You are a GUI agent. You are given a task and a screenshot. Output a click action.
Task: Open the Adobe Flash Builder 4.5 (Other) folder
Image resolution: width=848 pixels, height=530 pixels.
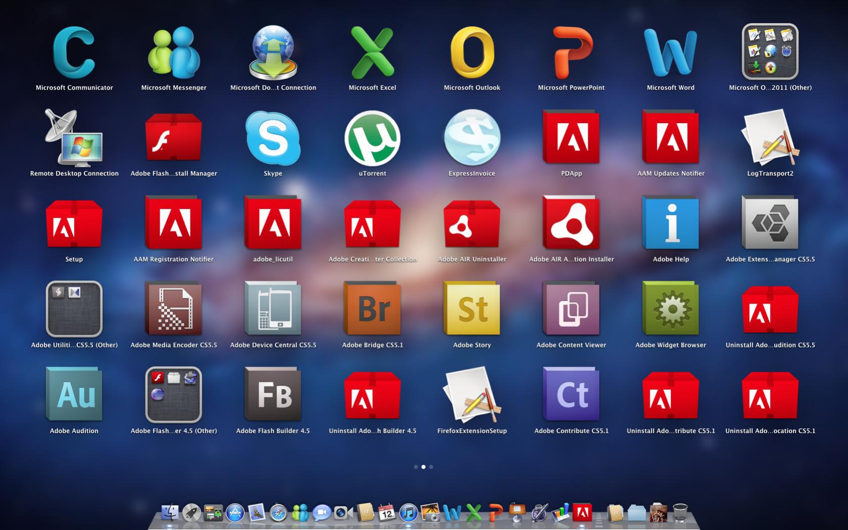click(174, 395)
